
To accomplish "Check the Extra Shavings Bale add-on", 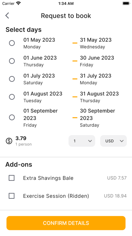I will tap(11, 178).
